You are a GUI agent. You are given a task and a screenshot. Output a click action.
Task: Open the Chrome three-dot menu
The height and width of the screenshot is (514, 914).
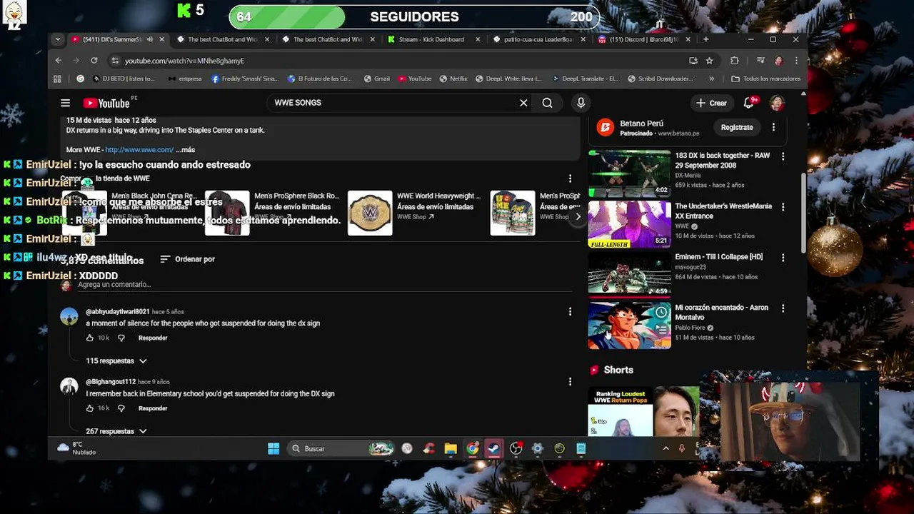click(797, 61)
